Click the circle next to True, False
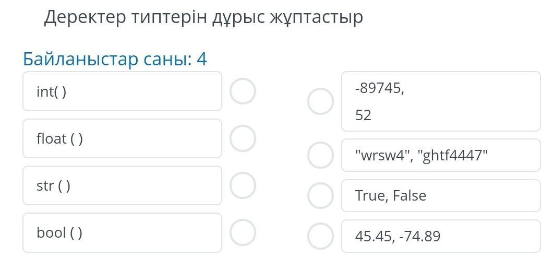542x280 pixels. pyautogui.click(x=320, y=195)
